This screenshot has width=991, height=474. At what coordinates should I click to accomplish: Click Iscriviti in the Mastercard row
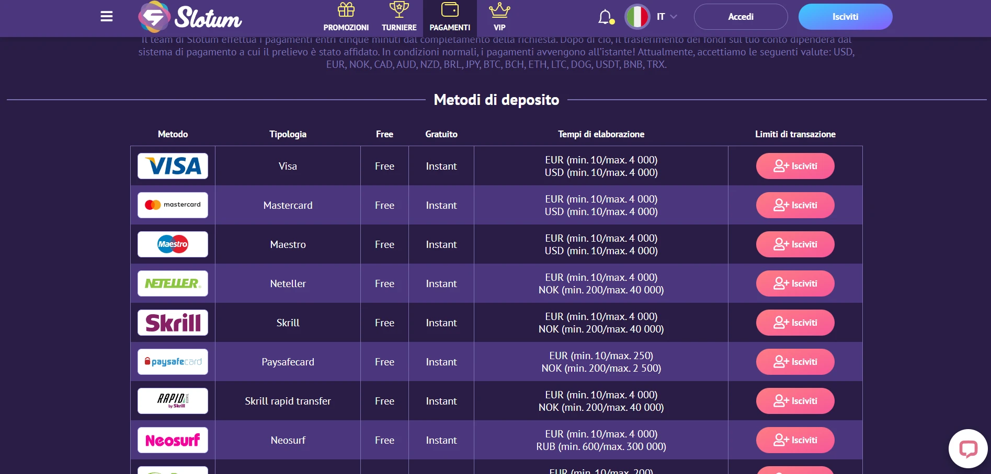(x=795, y=205)
